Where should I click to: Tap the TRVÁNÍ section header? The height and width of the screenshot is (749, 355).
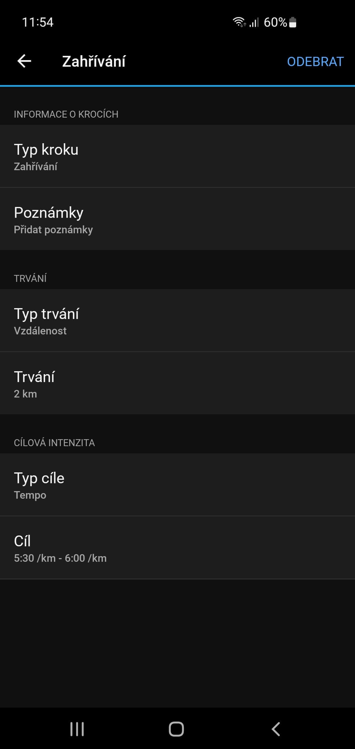point(30,279)
